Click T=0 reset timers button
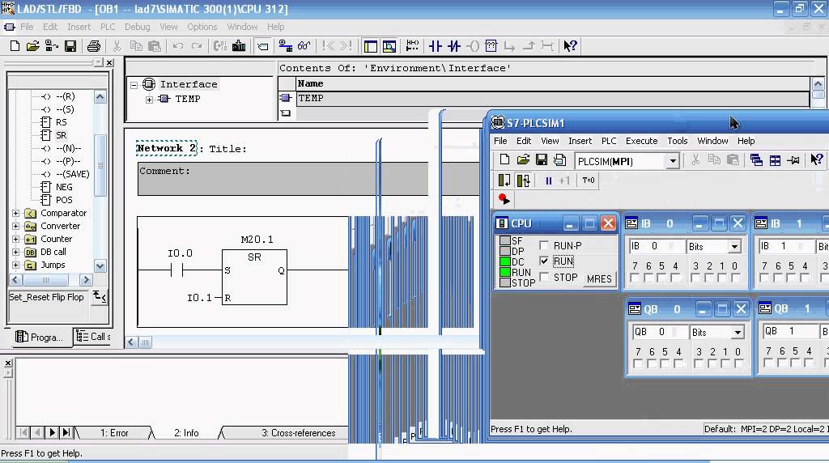This screenshot has width=829, height=463. pyautogui.click(x=589, y=181)
